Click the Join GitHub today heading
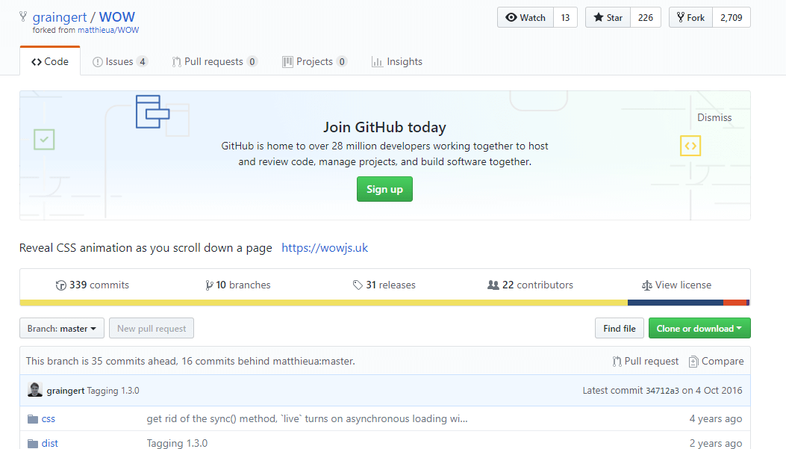The height and width of the screenshot is (449, 786). (384, 127)
